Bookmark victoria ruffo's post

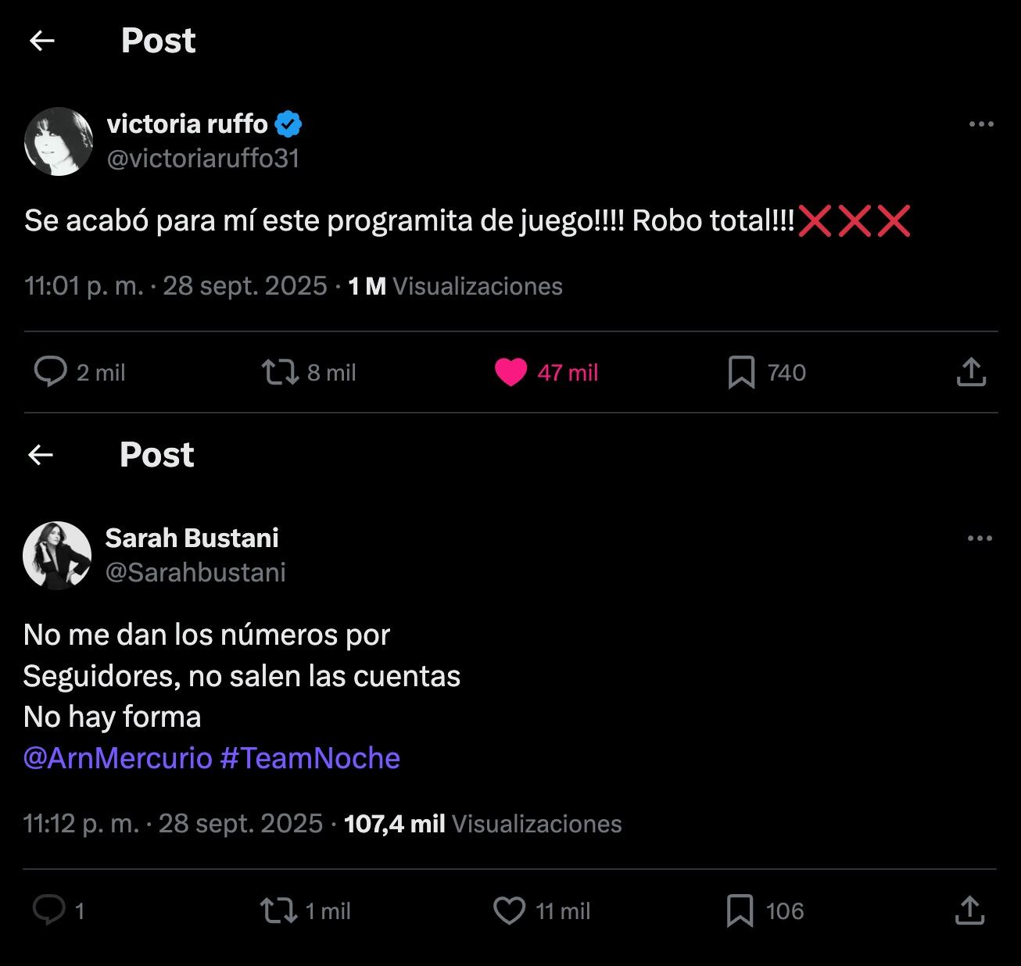point(741,373)
